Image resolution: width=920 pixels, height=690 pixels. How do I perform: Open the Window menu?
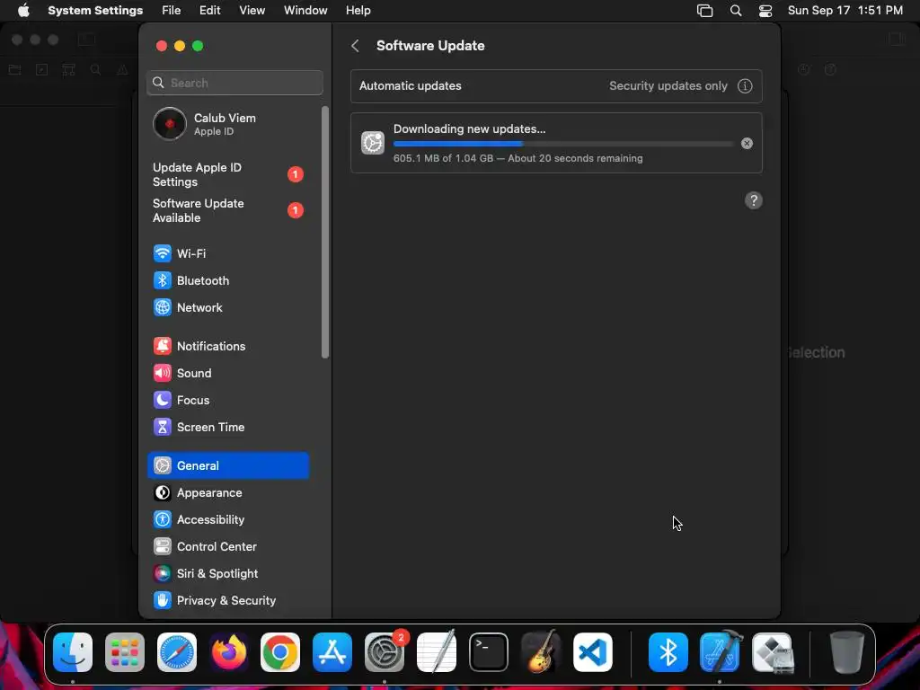305,11
